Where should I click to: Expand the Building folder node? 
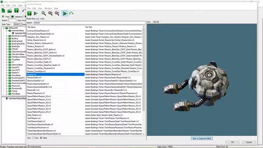click(7, 38)
